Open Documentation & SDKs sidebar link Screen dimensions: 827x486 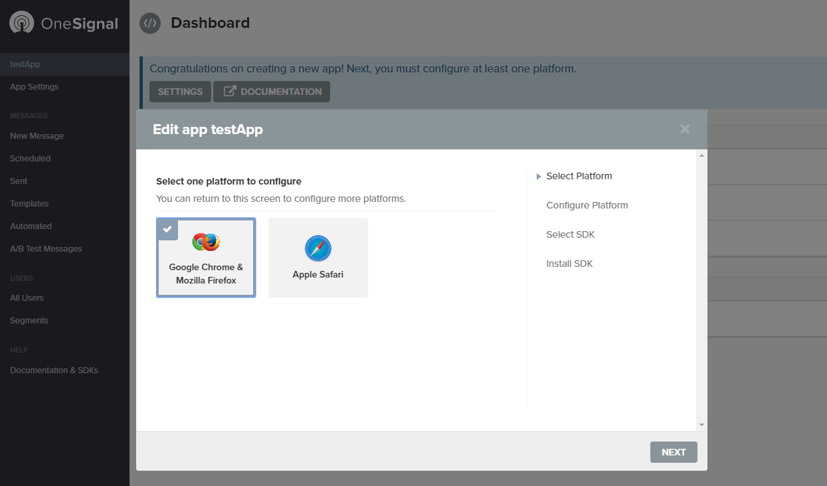pos(54,370)
